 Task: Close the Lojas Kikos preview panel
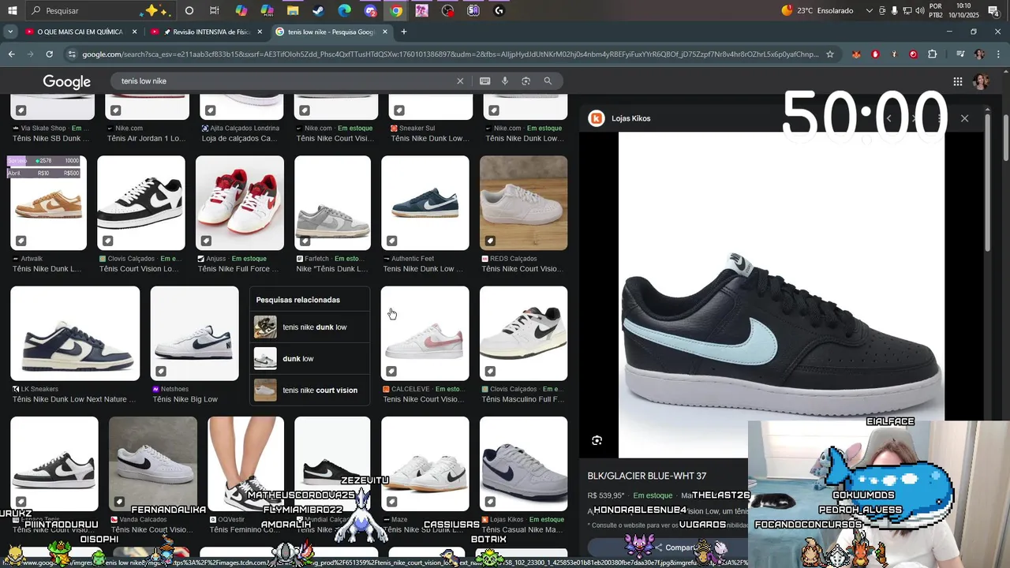[x=964, y=118]
